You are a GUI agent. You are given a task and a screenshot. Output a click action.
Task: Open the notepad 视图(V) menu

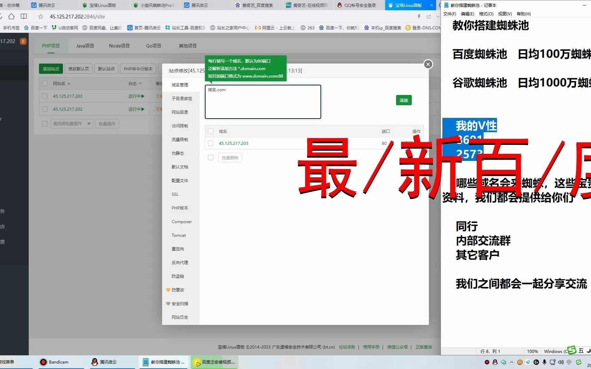[505, 14]
